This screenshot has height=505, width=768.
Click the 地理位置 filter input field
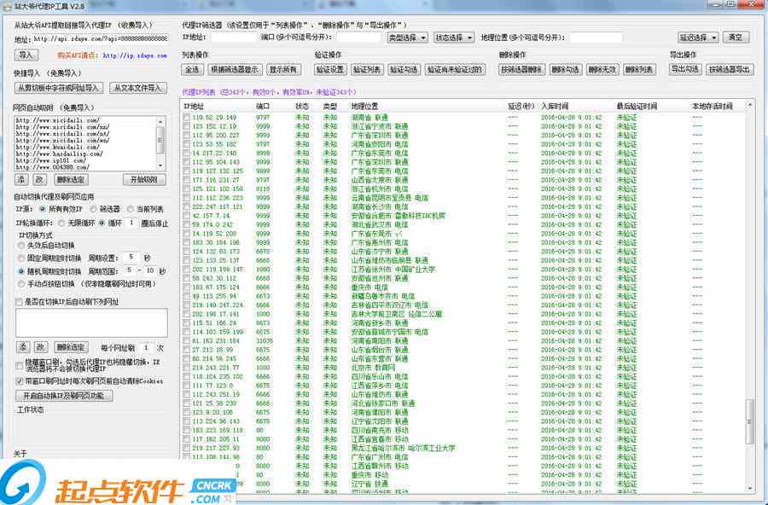596,38
